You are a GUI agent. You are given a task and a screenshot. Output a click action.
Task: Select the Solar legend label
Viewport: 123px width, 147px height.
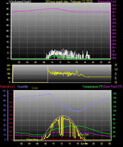tap(35, 88)
